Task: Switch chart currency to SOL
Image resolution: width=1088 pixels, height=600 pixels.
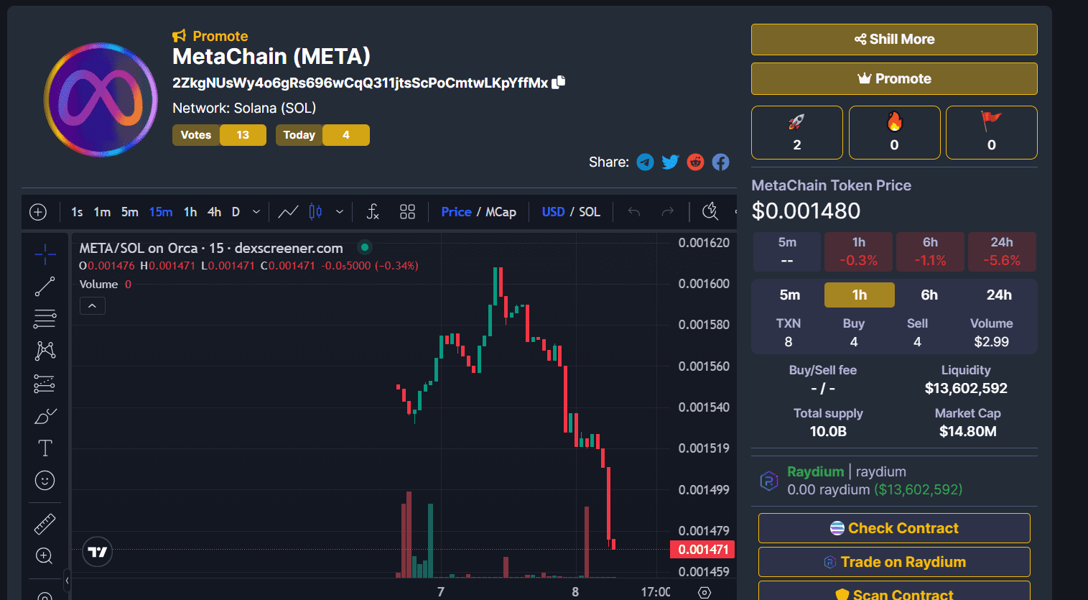Action: 590,212
